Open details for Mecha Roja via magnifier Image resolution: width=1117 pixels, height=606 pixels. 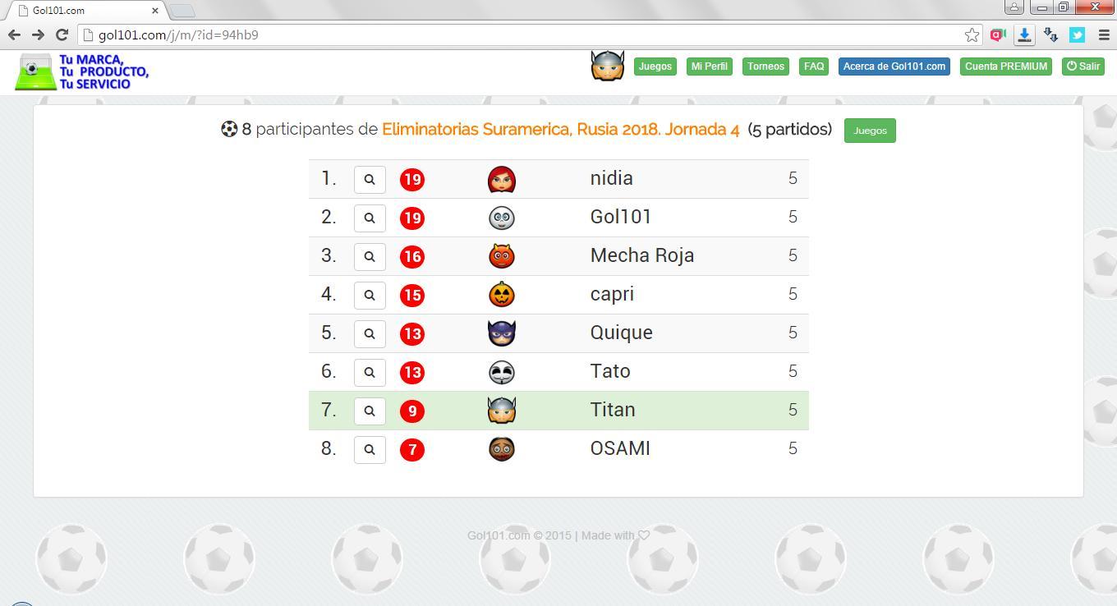370,256
